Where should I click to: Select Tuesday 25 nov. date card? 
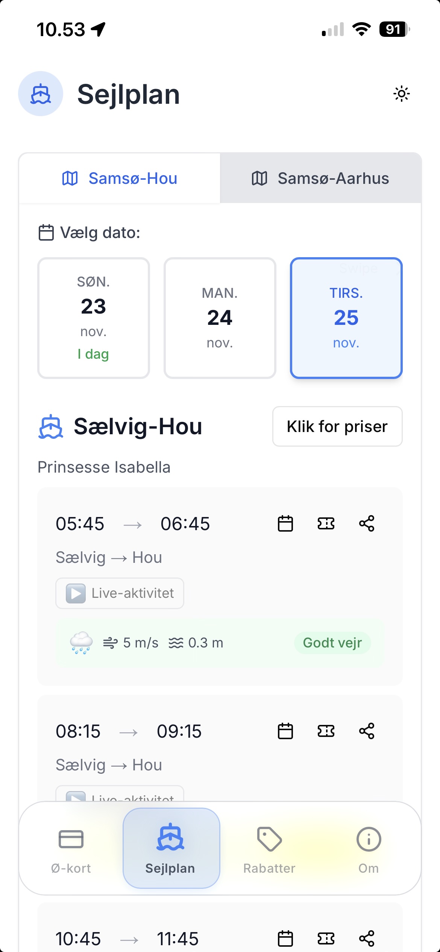pyautogui.click(x=346, y=318)
